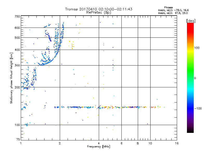
Task: Click the x-axis tick label '1'
Action: coord(21,143)
